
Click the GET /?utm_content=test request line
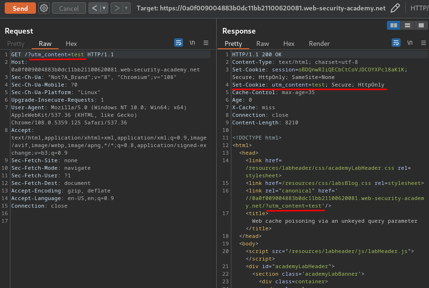point(62,54)
